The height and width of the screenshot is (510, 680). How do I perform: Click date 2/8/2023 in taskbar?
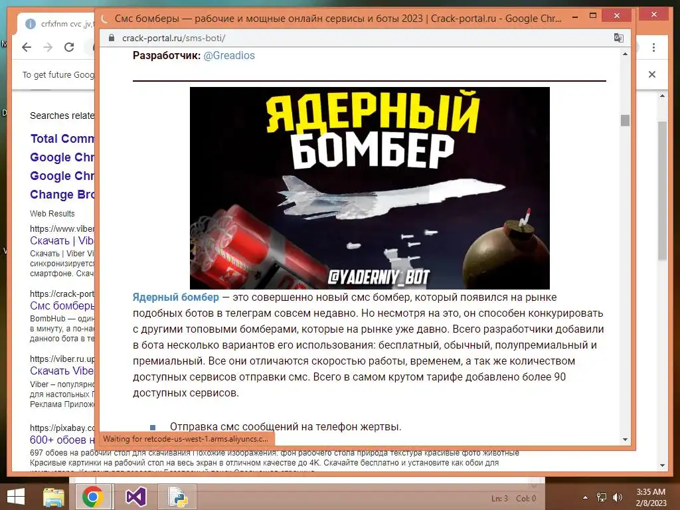[651, 503]
